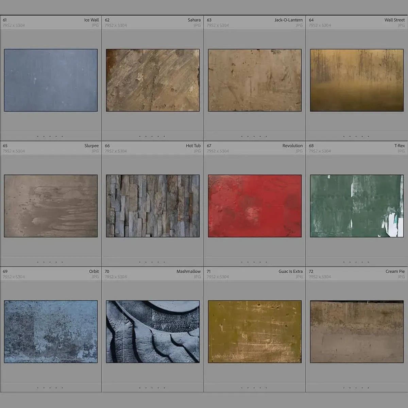Click the JPG label under Wall Street title
Viewport: 408px width, 408px height.
point(401,26)
